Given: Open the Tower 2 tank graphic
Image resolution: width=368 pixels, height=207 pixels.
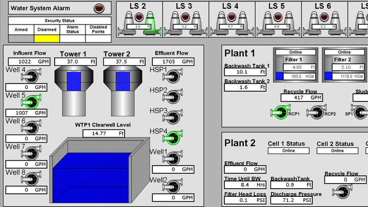Looking at the screenshot, I should click(123, 91).
